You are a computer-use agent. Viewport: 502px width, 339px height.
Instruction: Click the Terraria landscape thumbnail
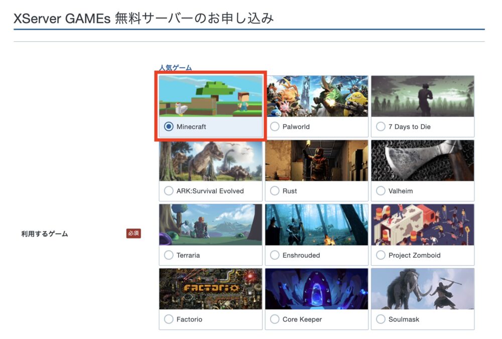[x=211, y=225]
